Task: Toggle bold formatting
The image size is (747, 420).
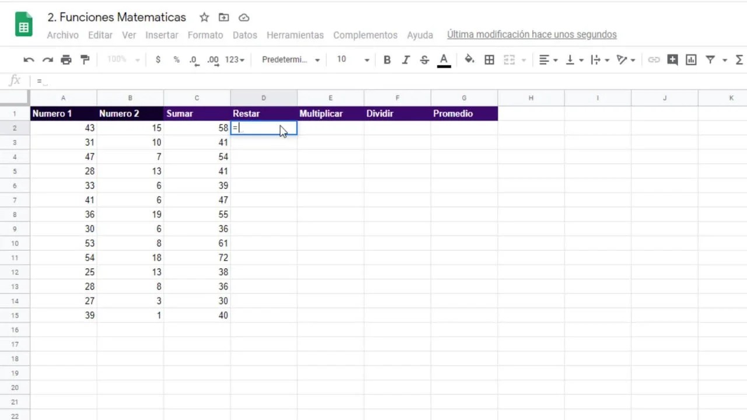Action: click(x=387, y=60)
